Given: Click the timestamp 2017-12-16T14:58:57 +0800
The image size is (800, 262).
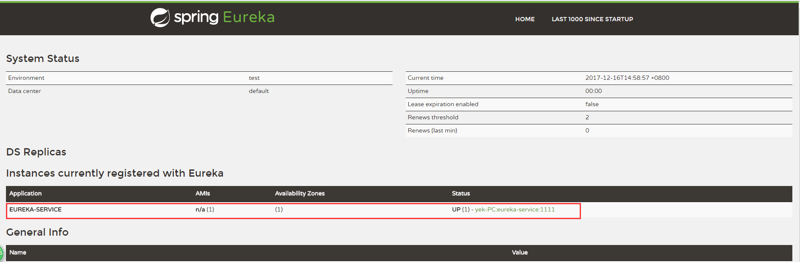Looking at the screenshot, I should coord(627,78).
